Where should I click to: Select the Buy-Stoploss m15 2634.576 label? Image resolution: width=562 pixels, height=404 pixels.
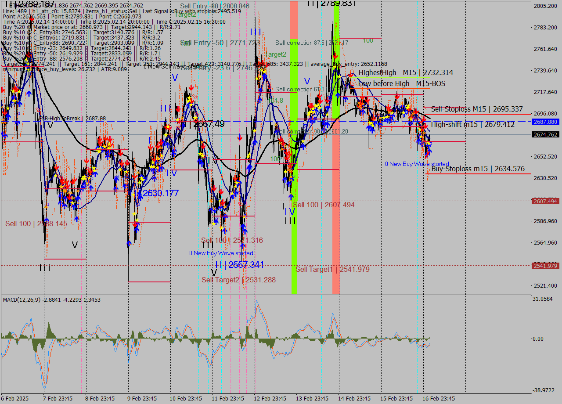pyautogui.click(x=478, y=169)
